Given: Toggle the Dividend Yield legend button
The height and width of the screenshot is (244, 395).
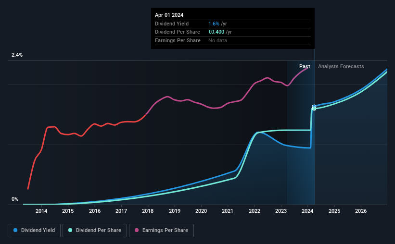Looking at the screenshot, I should [34, 231].
